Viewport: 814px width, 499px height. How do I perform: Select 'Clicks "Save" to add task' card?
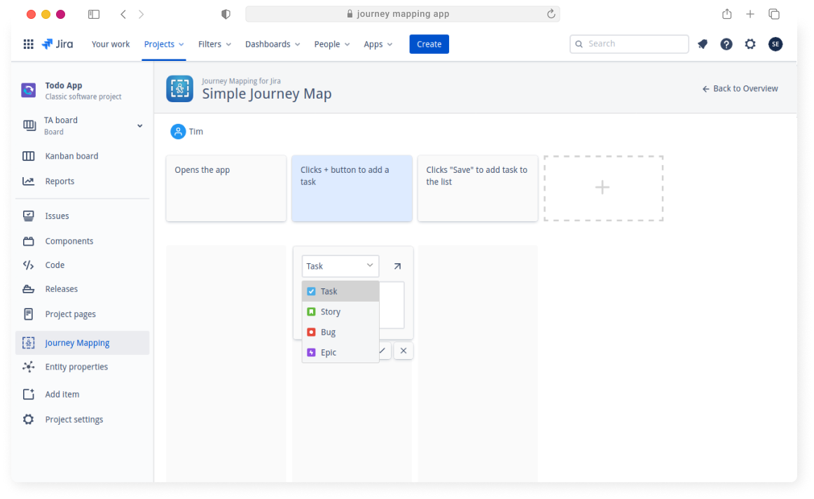478,188
